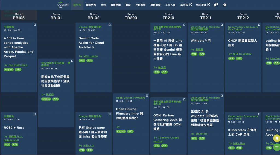Toggle bookmark on Kubernetes CAP 定理 session
The image size is (280, 155).
259,114
